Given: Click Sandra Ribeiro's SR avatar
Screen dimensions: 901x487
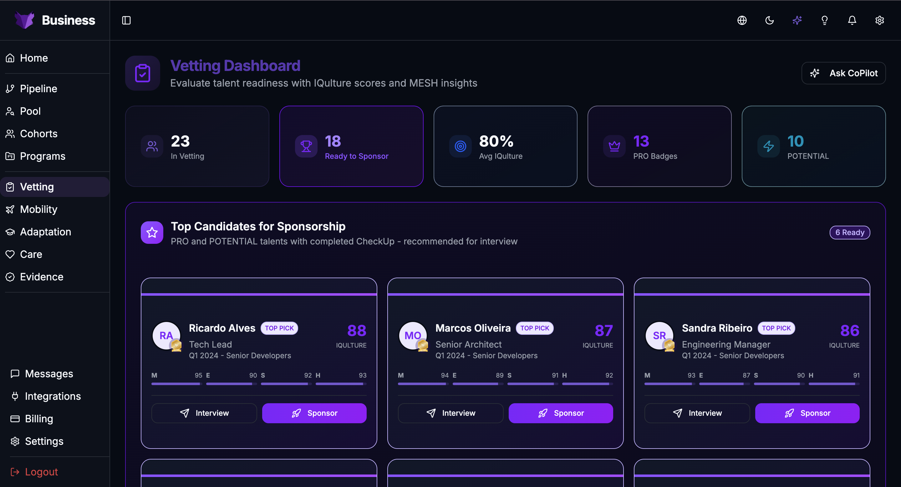Looking at the screenshot, I should (659, 335).
